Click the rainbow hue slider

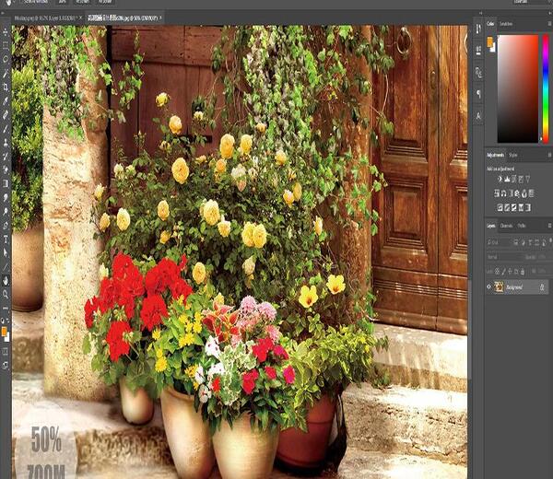coord(546,88)
